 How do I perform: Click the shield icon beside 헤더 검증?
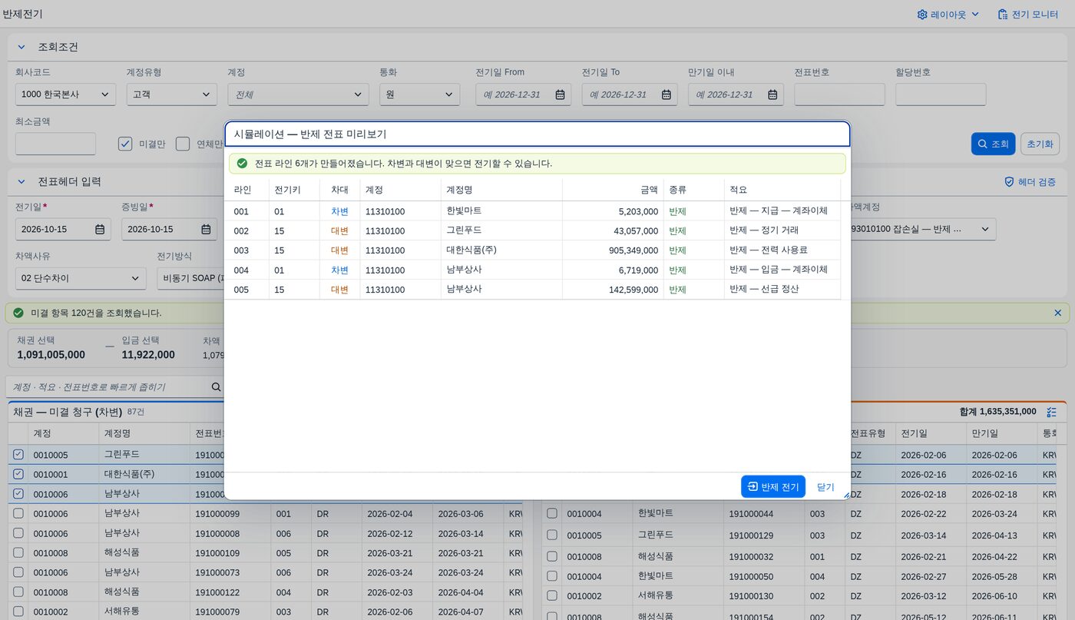tap(1010, 182)
